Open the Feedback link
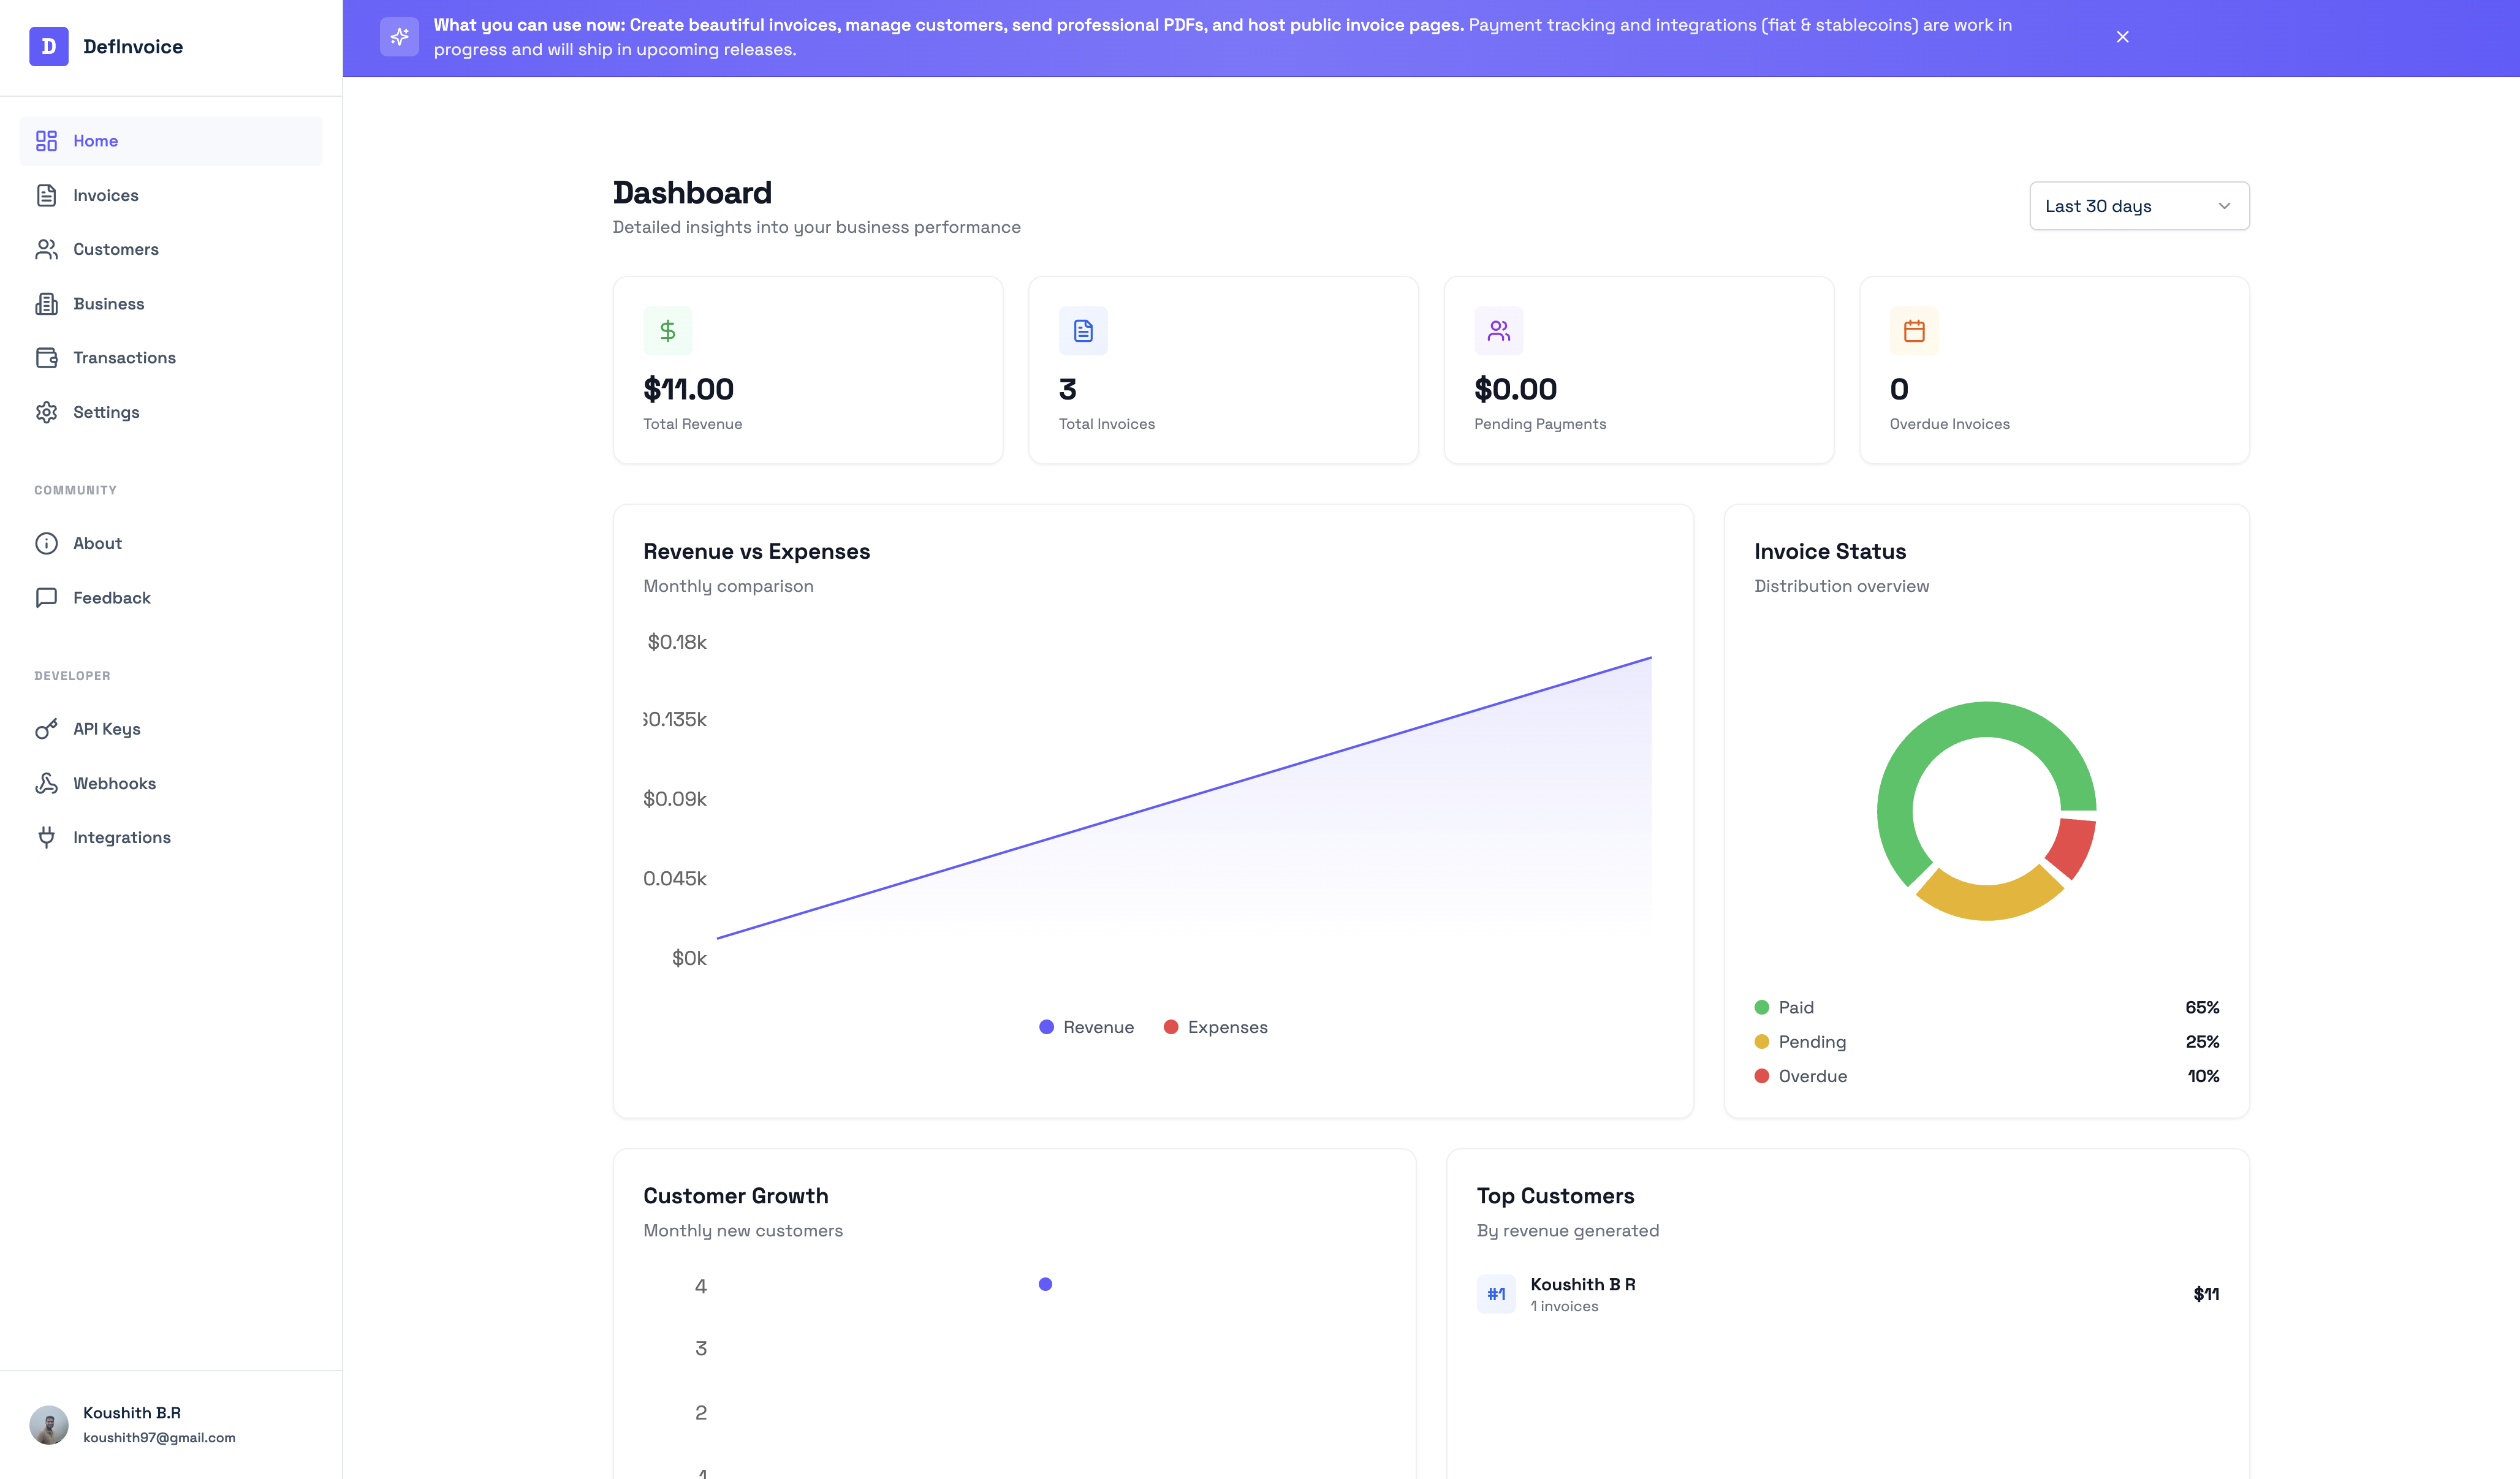 coord(111,598)
